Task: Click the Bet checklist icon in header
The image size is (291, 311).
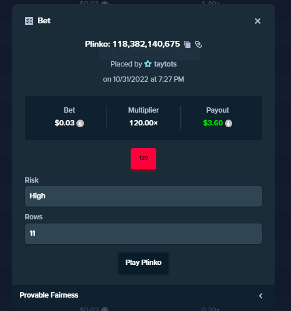Action: coord(29,21)
